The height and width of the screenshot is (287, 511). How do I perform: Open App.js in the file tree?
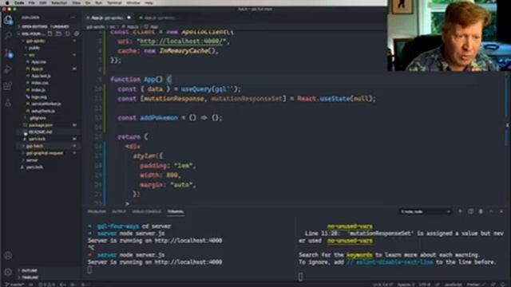48,69
